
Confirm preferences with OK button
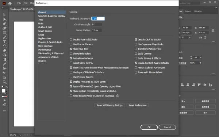[149, 127]
